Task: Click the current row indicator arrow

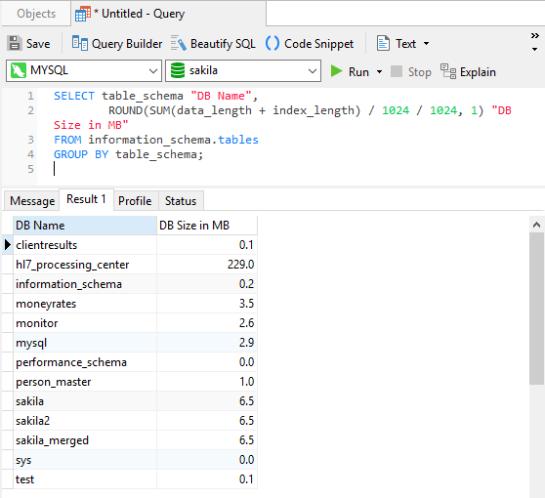Action: (x=7, y=245)
